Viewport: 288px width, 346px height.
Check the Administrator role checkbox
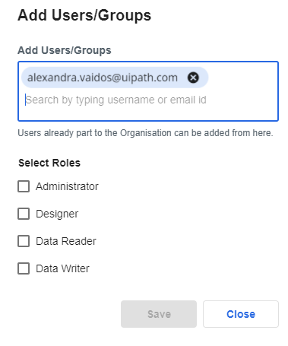click(x=24, y=186)
